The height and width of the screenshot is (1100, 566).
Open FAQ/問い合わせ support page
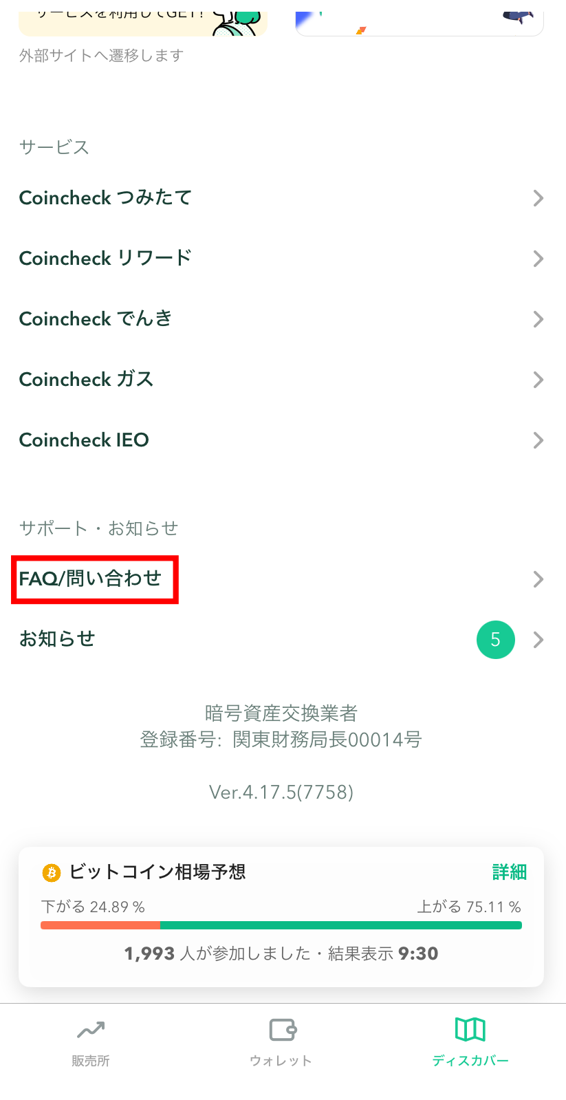pos(283,579)
